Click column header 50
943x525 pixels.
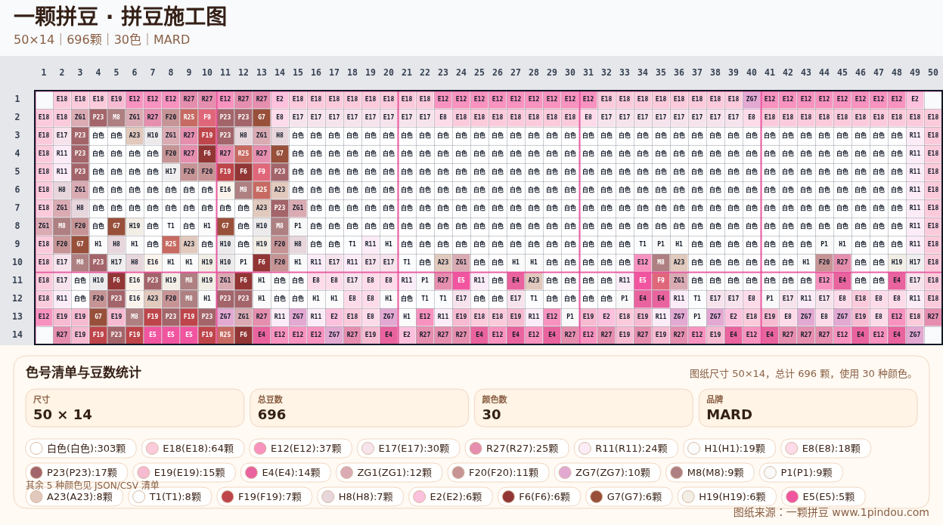coord(933,73)
